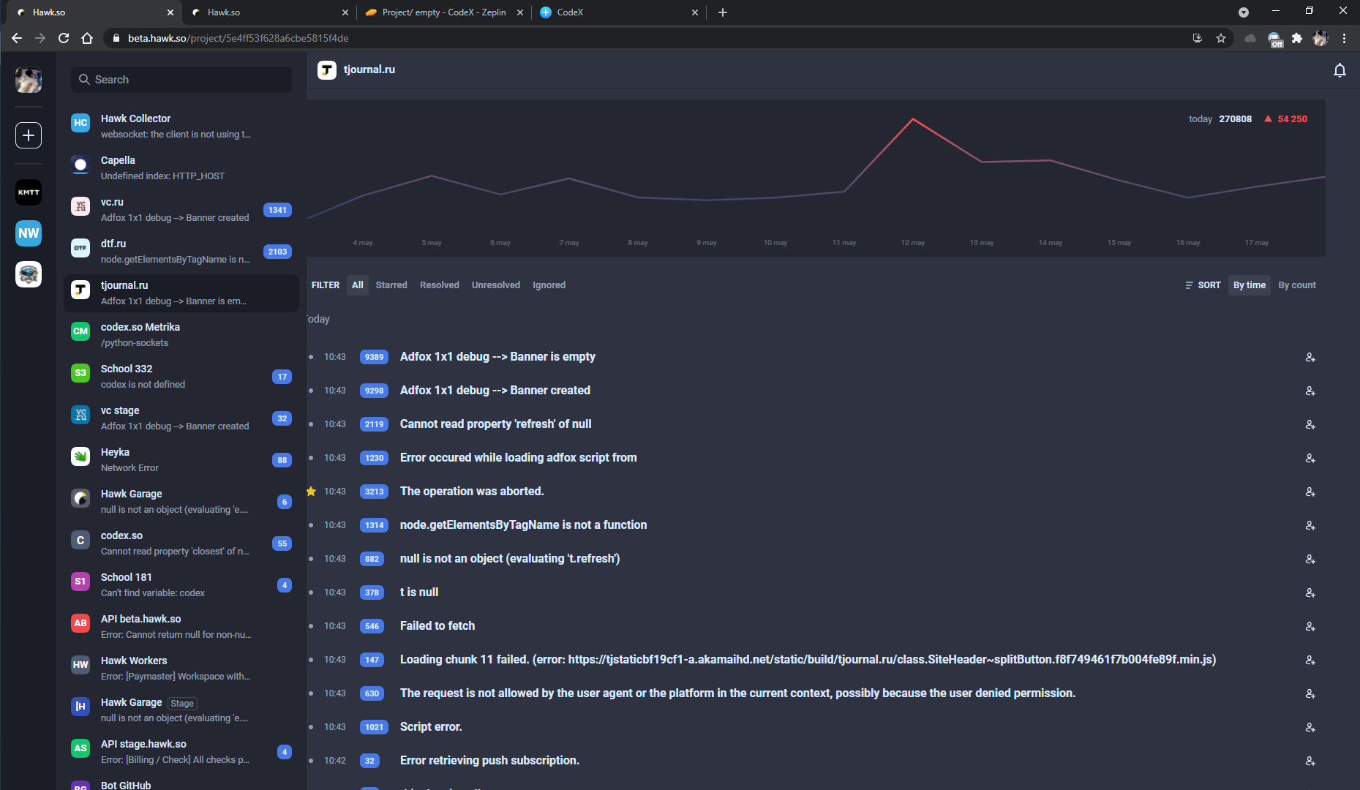Click inside the Search input field
Viewport: 1360px width, 790px height.
tap(183, 79)
